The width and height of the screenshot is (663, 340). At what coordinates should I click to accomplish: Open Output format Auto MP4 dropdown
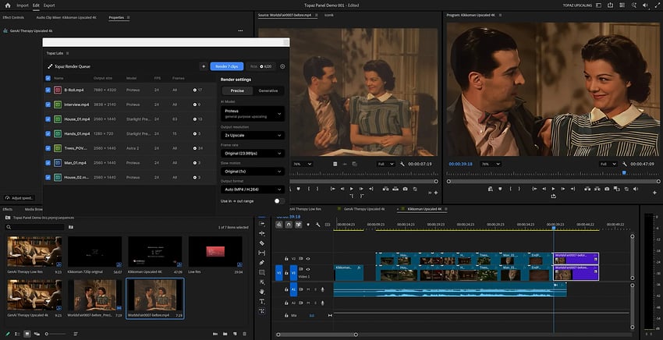tap(253, 189)
